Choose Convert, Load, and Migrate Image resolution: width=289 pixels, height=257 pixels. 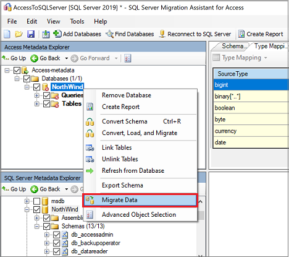click(140, 133)
